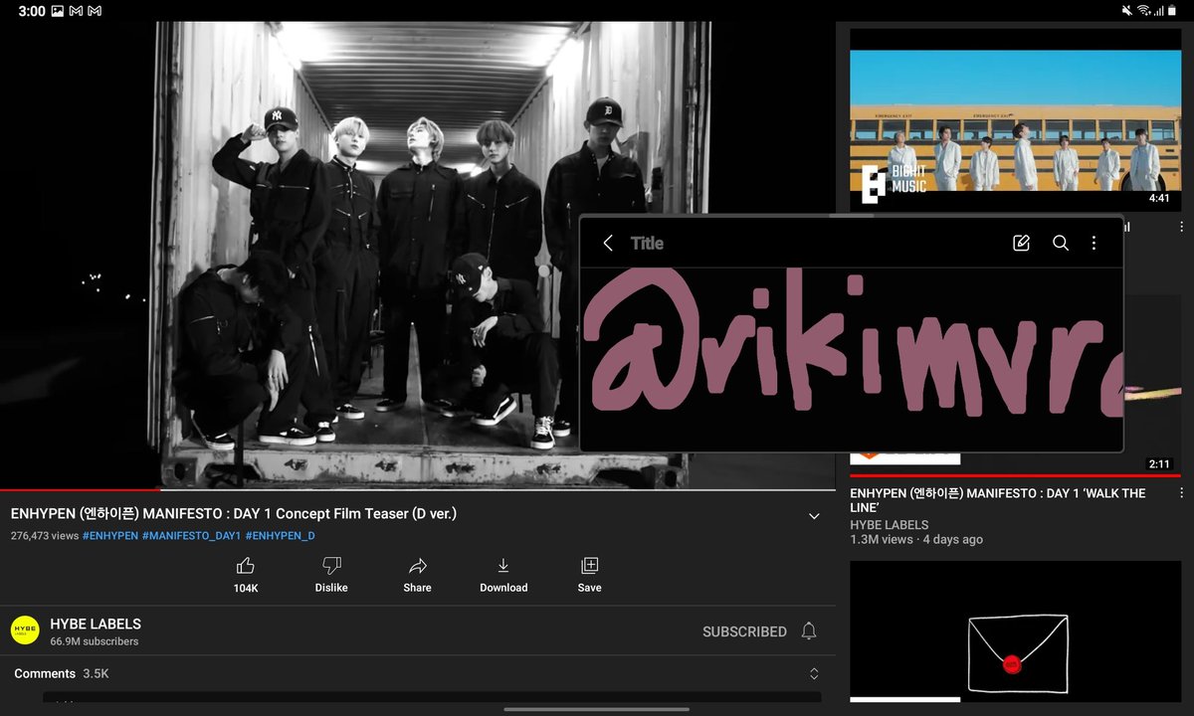Tap the popup window's top drag handle
Viewport: 1194px width, 716px height.
[x=851, y=216]
